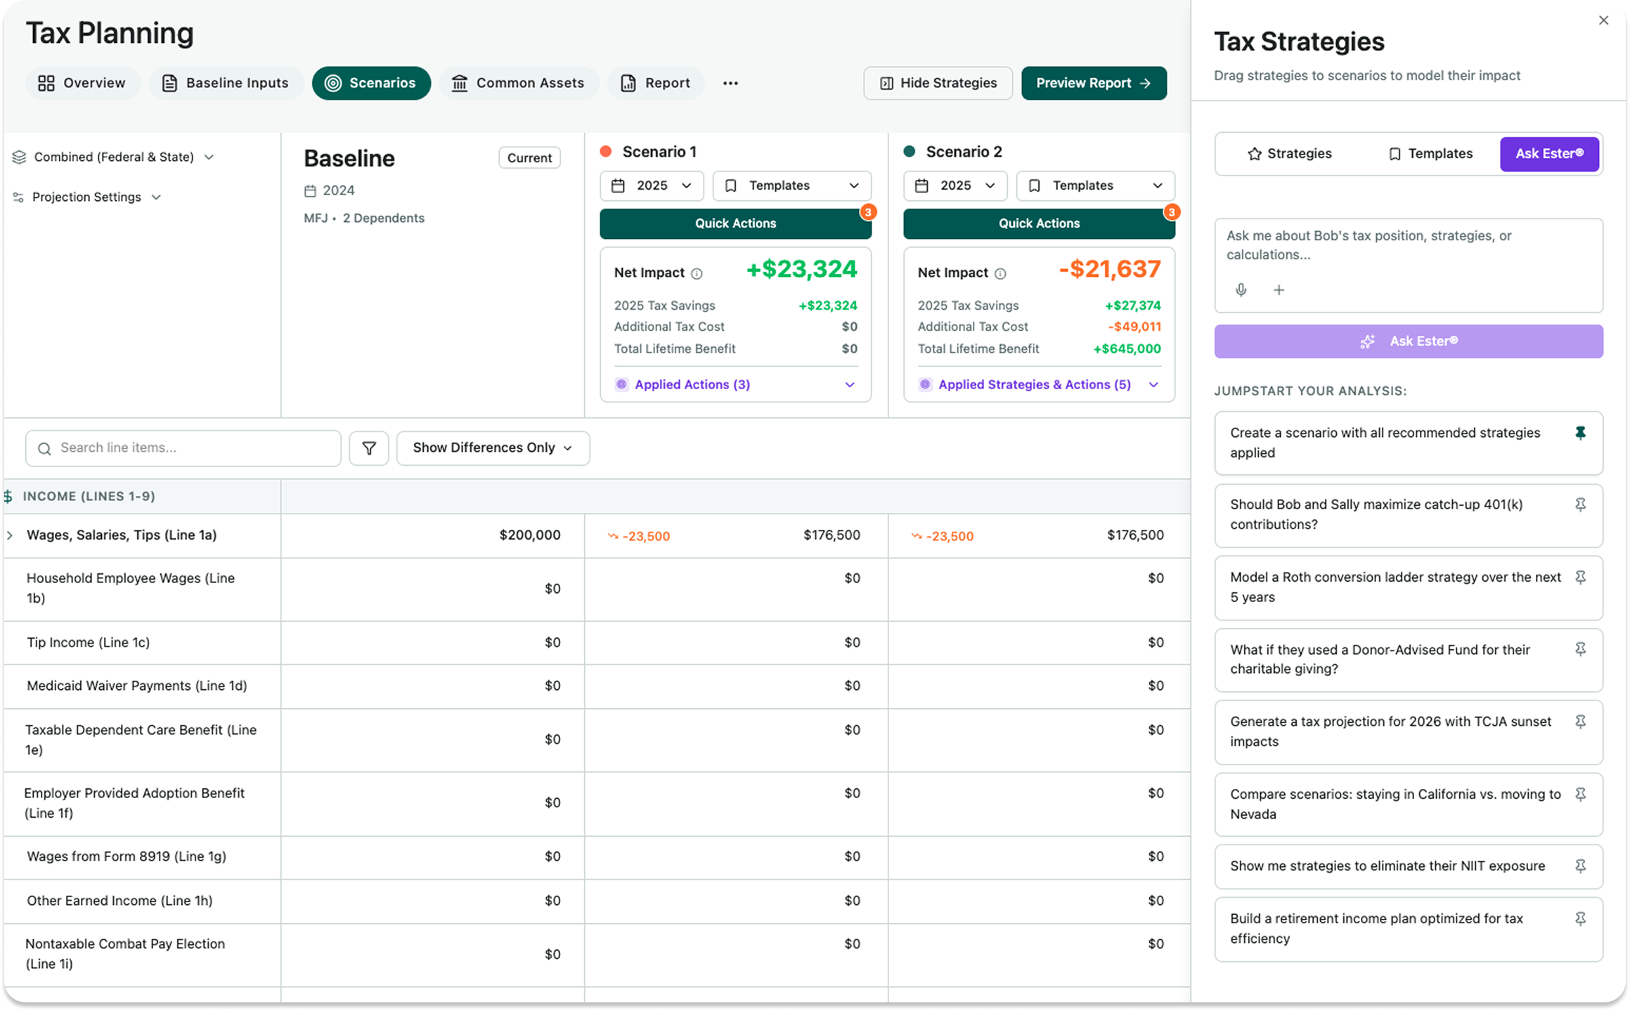Click the filter funnel icon
This screenshot has width=1630, height=1011.
pos(369,448)
